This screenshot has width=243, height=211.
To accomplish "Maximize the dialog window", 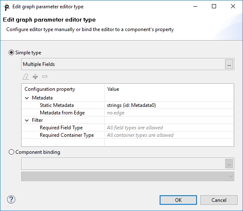I will pyautogui.click(x=214, y=6).
